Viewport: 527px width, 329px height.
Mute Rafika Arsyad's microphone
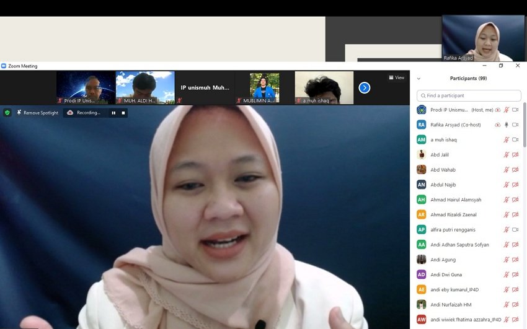[x=507, y=125]
